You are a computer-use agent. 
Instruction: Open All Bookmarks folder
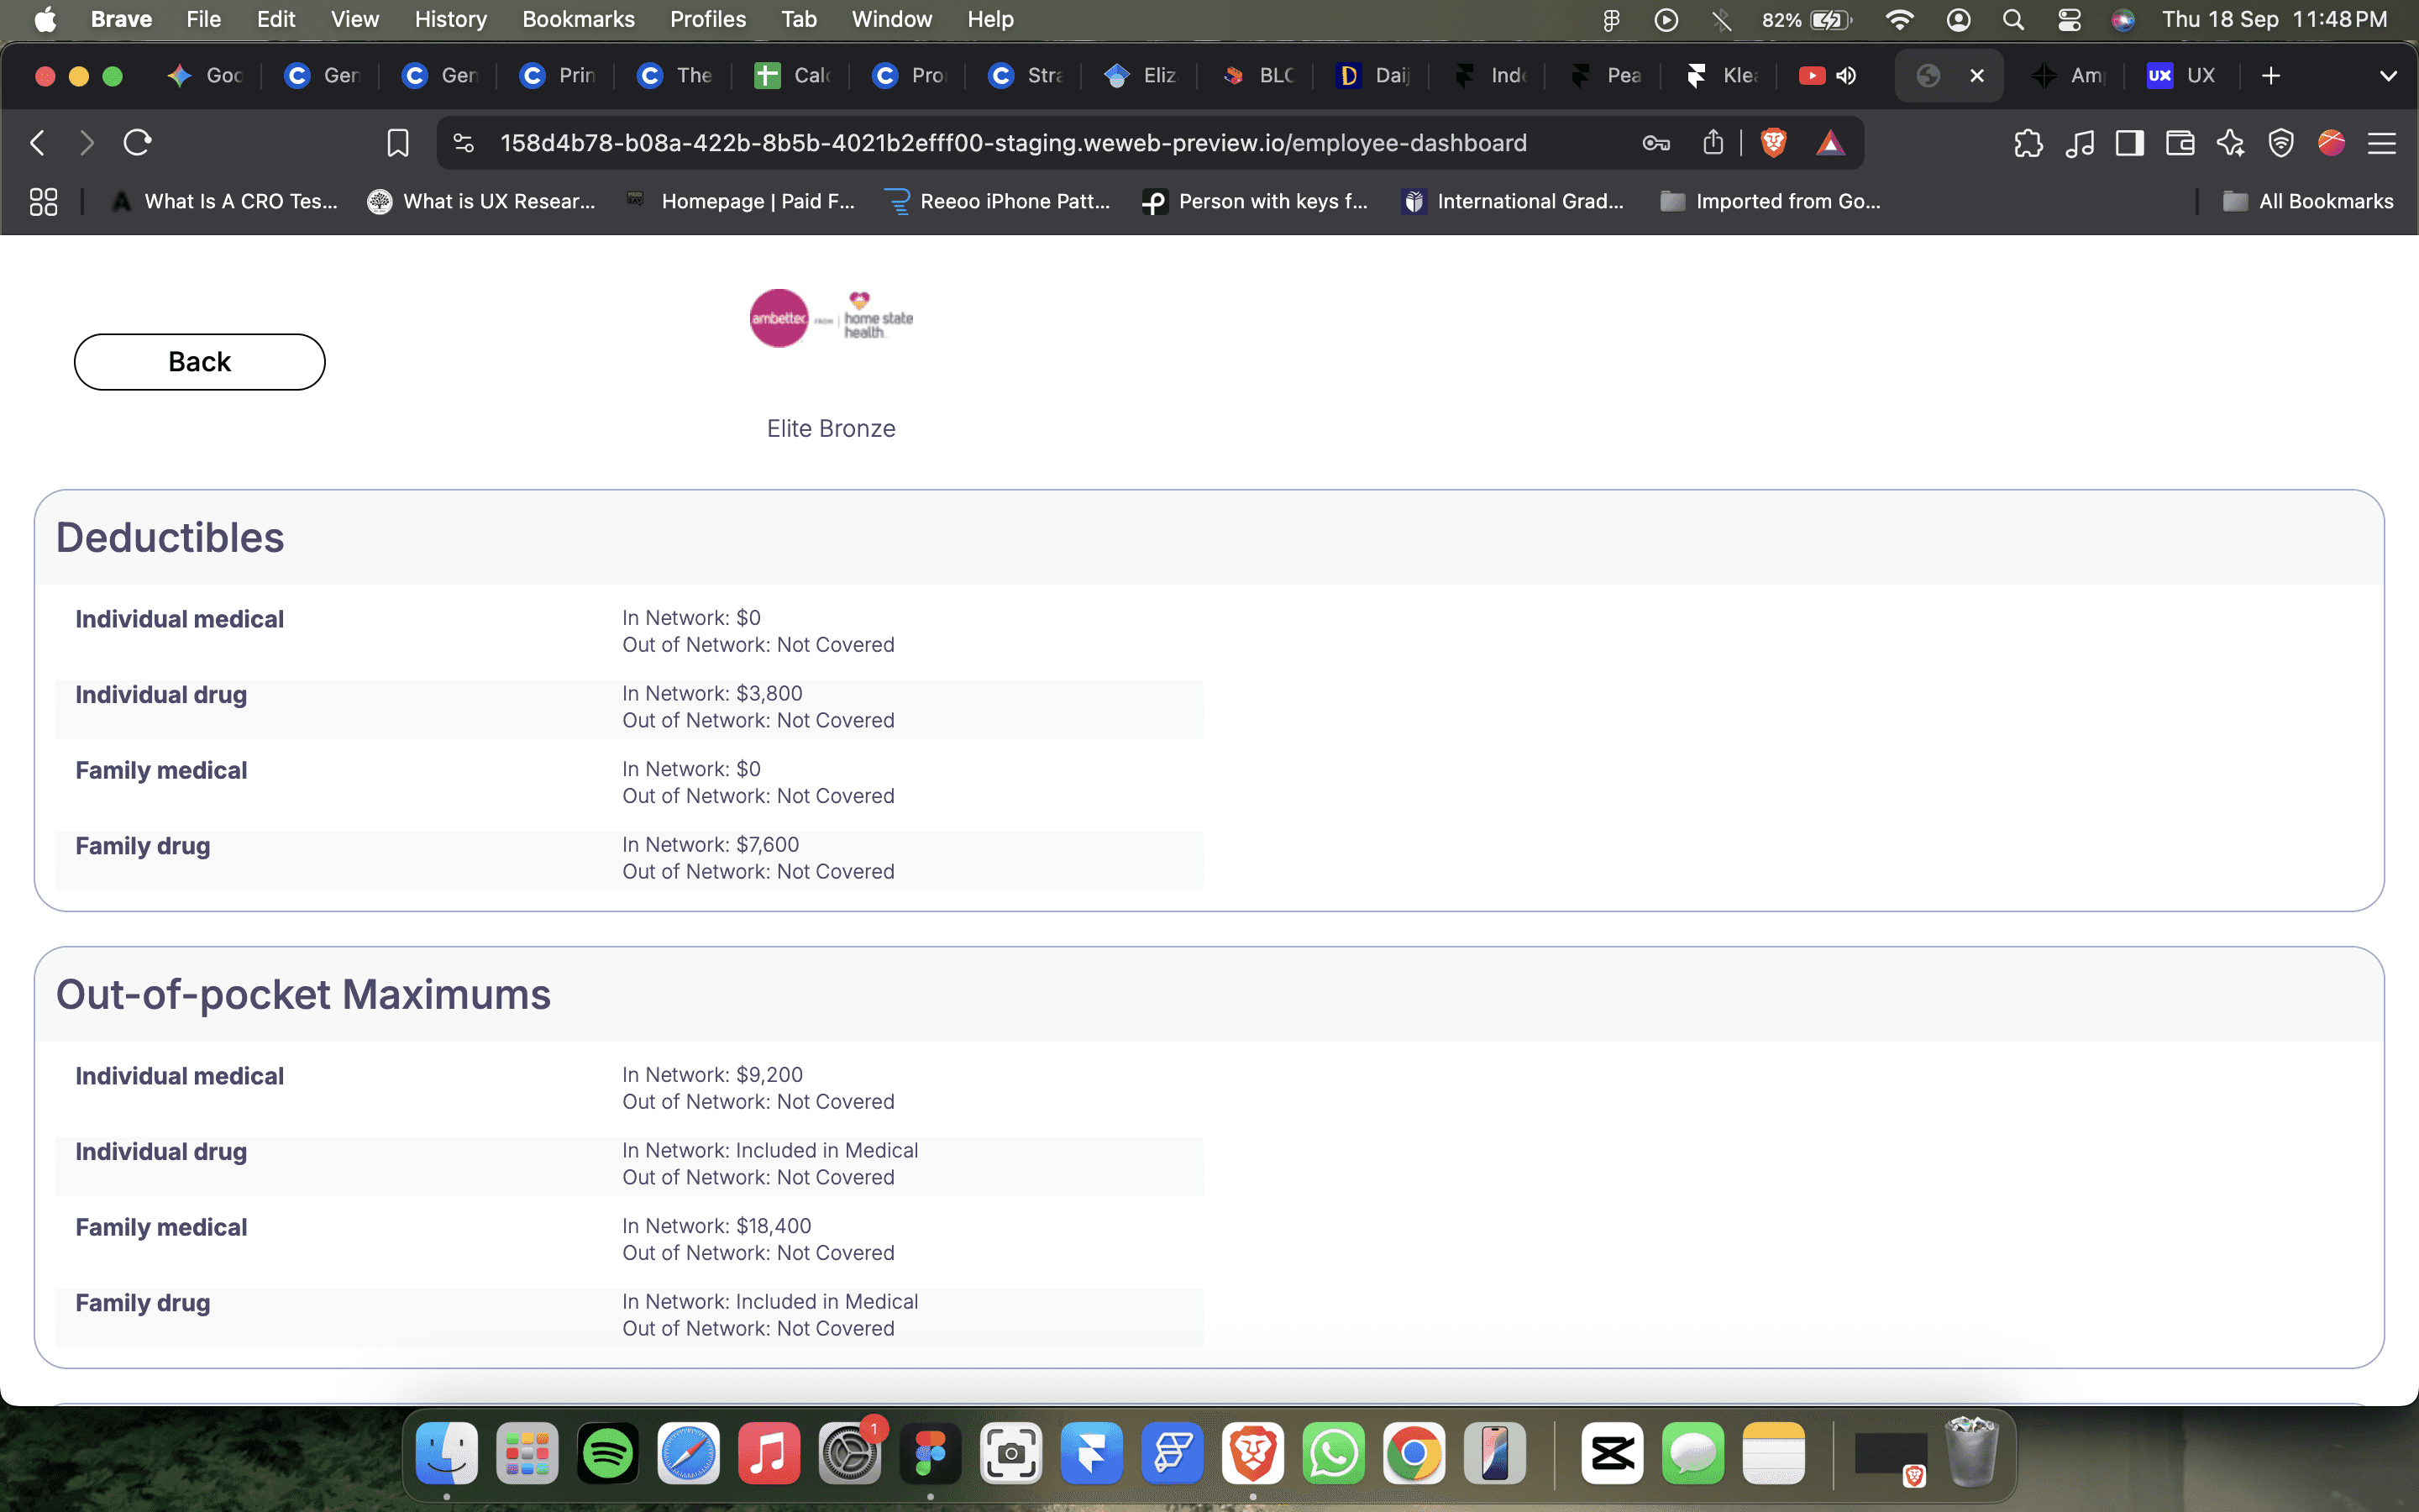(2308, 201)
